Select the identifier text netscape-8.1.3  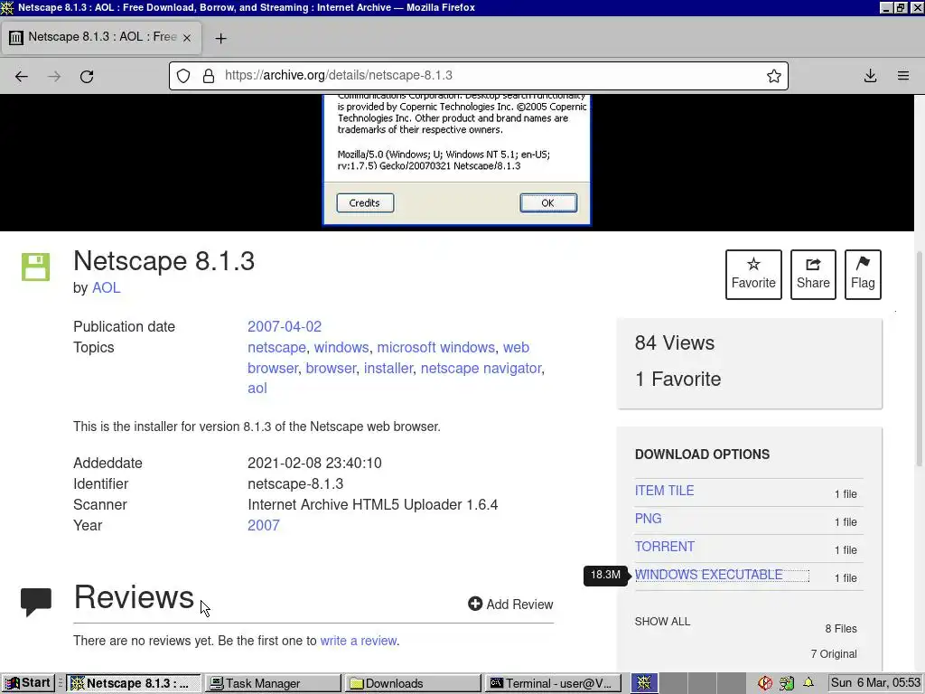click(295, 484)
